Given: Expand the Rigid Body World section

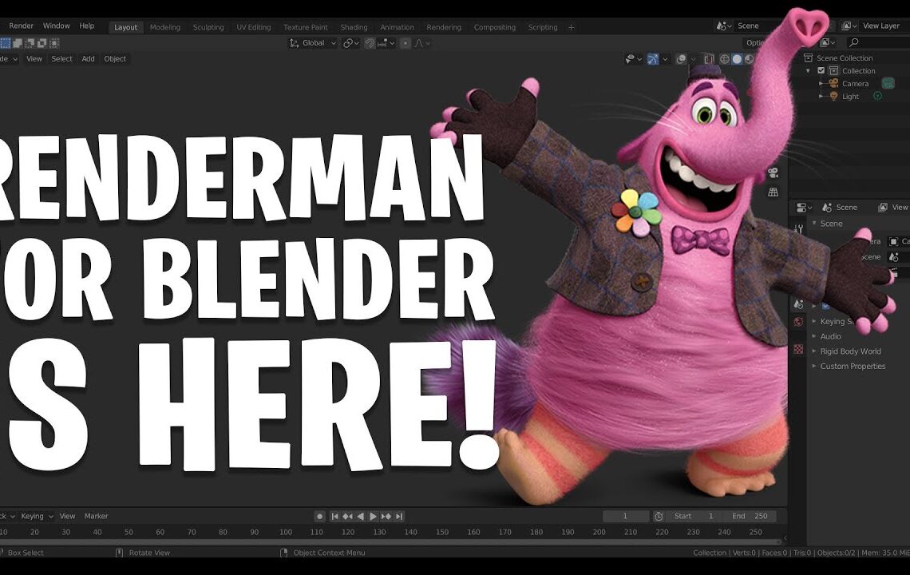Looking at the screenshot, I should point(850,351).
